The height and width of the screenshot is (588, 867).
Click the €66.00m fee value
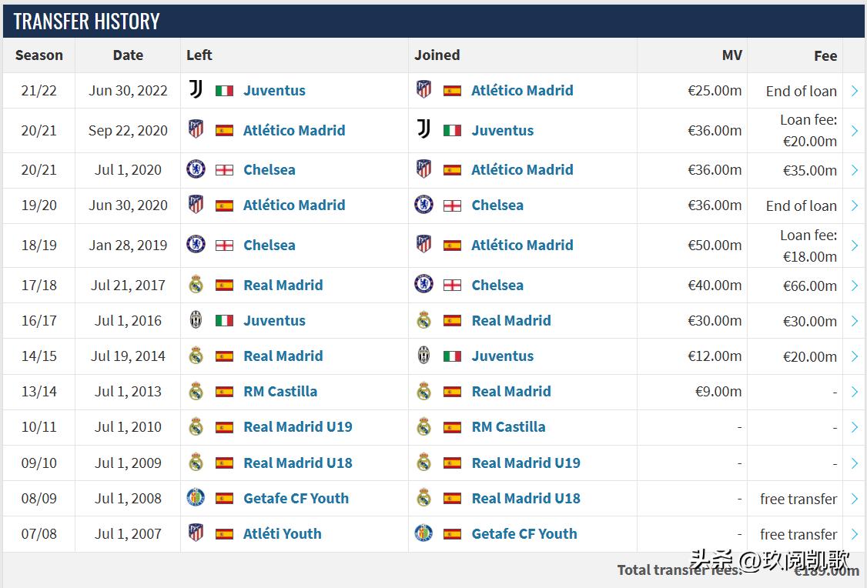[809, 286]
